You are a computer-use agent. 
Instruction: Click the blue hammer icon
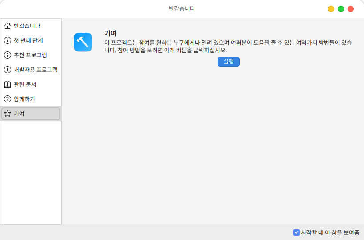click(x=83, y=42)
